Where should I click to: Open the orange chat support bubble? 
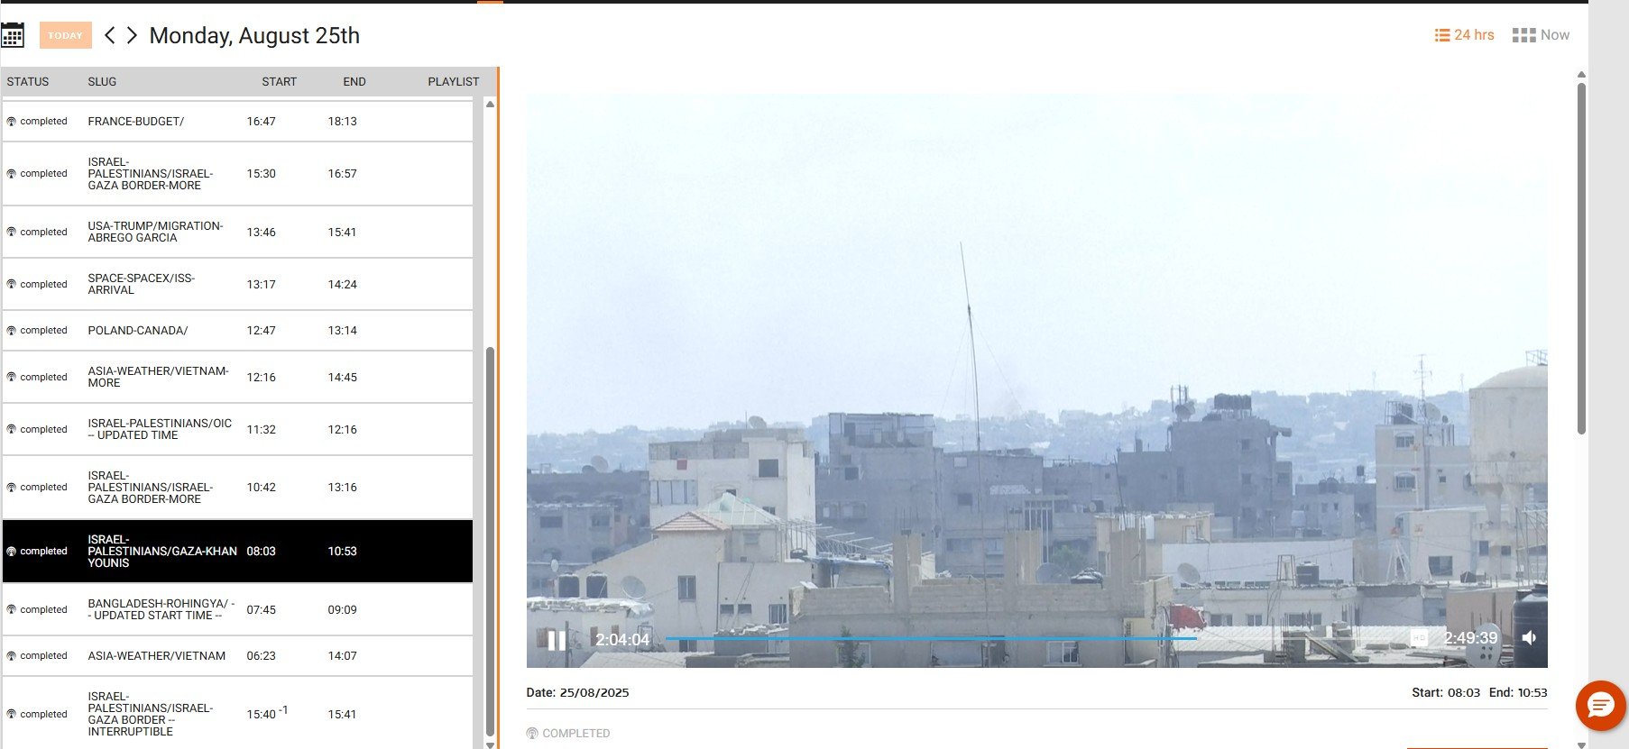point(1600,705)
